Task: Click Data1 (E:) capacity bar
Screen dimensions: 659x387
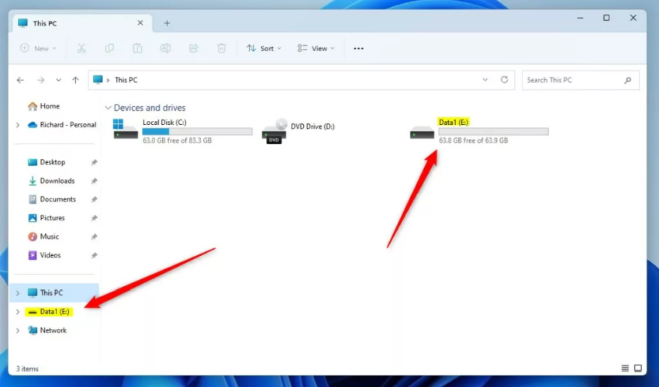Action: pos(493,132)
